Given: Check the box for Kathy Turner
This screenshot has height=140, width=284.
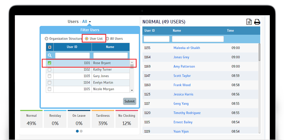Looking at the screenshot, I should pos(49,69).
